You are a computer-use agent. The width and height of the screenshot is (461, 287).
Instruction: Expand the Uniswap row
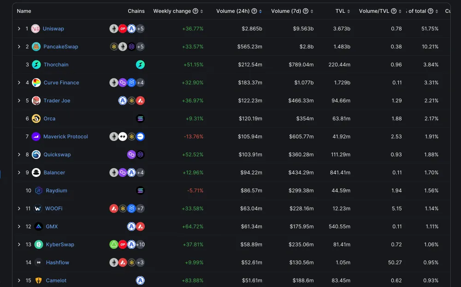pyautogui.click(x=19, y=29)
